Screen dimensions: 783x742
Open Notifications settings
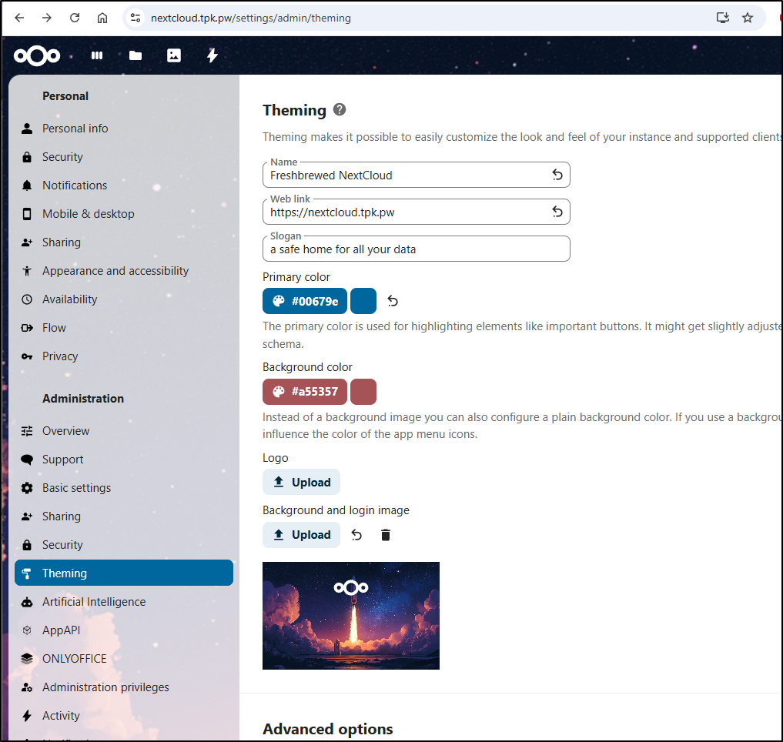point(124,185)
